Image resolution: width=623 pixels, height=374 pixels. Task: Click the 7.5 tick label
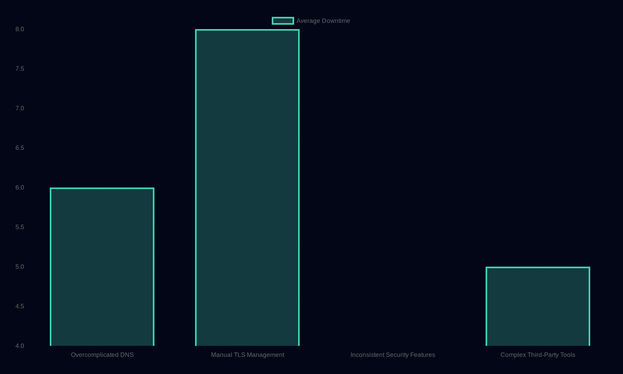[x=20, y=69]
